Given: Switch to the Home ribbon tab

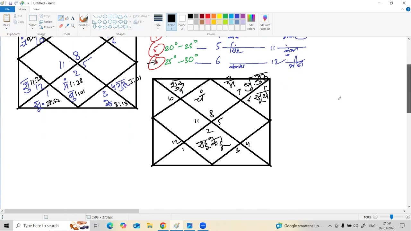Looking at the screenshot, I should (22, 9).
